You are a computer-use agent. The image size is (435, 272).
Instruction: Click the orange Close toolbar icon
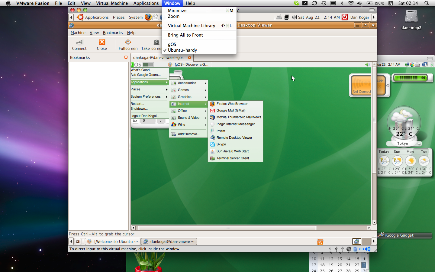102,42
